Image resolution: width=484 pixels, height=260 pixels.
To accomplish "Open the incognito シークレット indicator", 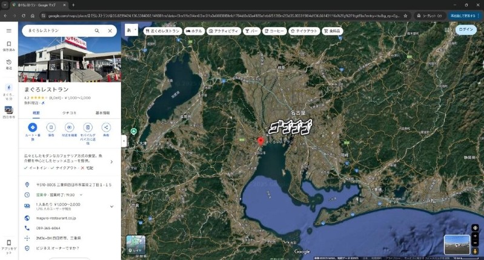I will [x=429, y=16].
